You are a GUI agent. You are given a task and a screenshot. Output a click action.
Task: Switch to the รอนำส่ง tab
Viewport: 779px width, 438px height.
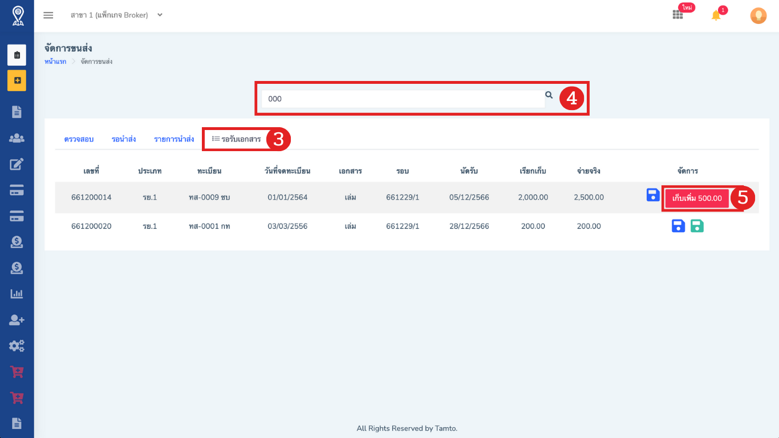(124, 139)
